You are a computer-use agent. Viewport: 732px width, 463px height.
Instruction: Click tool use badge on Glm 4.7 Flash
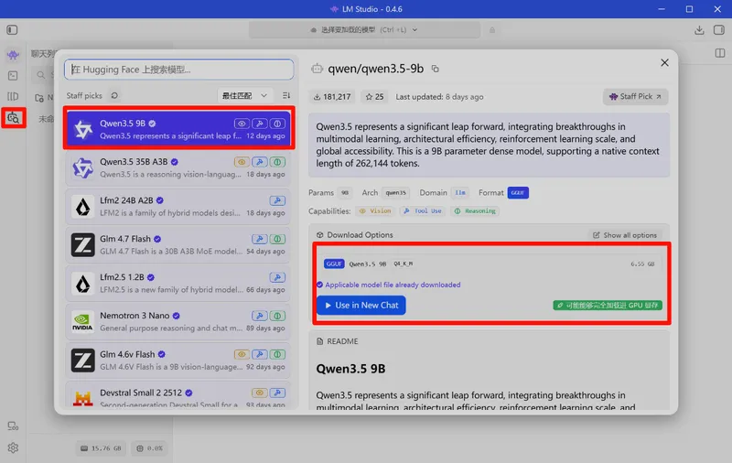[260, 239]
